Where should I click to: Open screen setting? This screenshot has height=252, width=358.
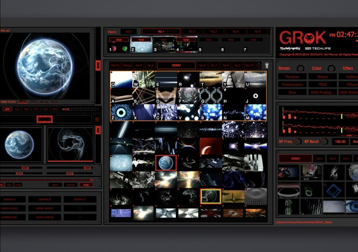[x=45, y=217]
